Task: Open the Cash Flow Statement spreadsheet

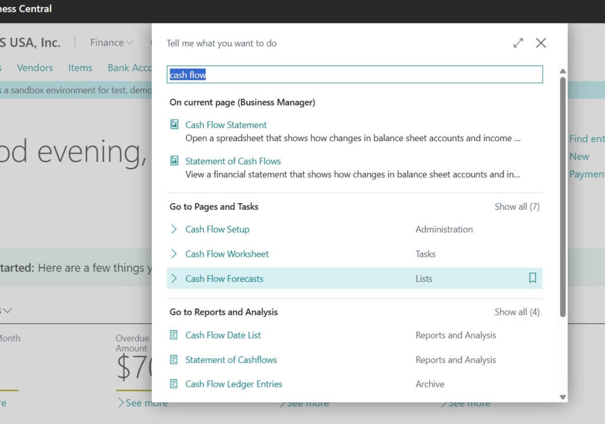Action: tap(226, 125)
